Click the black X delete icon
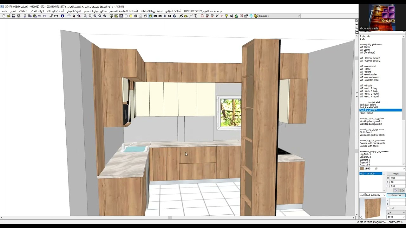 (x=217, y=16)
